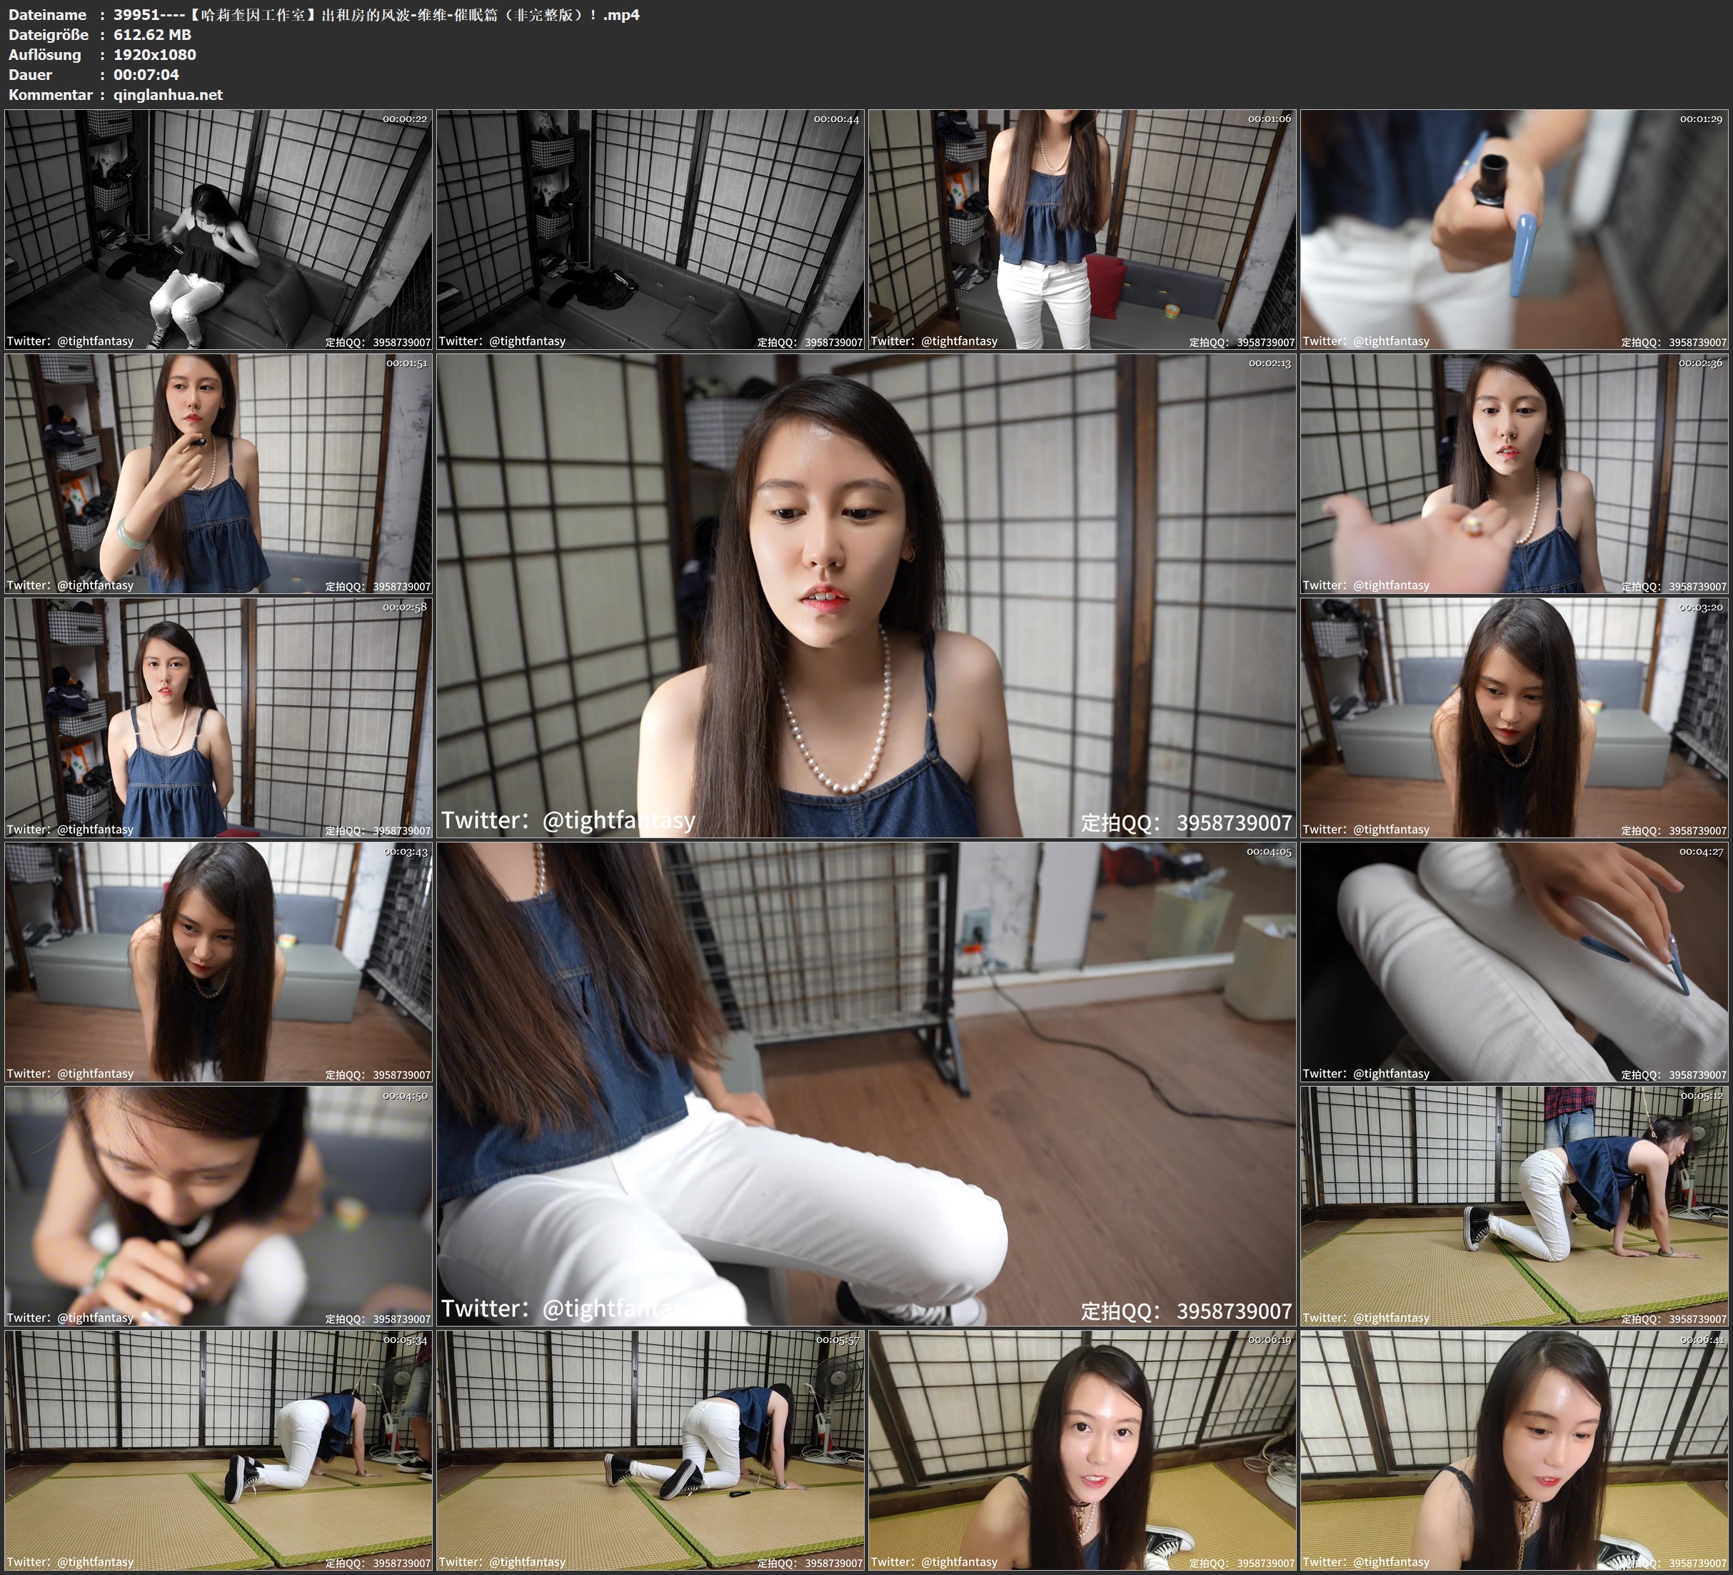Click the resolution value 1920x1080
The height and width of the screenshot is (1575, 1733).
[155, 54]
